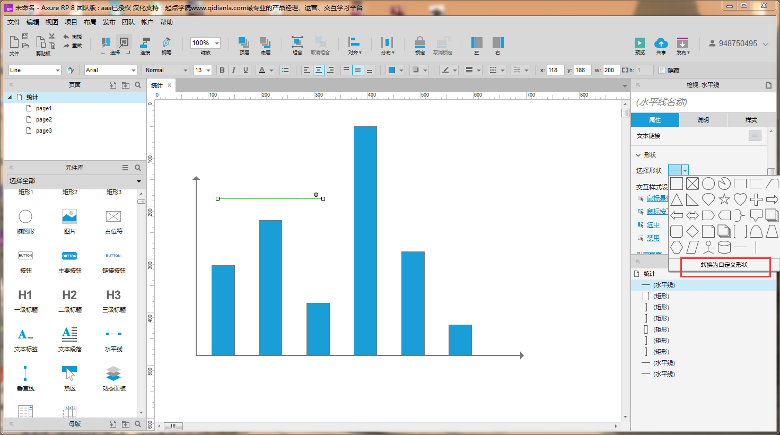Image resolution: width=780 pixels, height=435 pixels.
Task: Open the 团队 menu
Action: [x=128, y=22]
